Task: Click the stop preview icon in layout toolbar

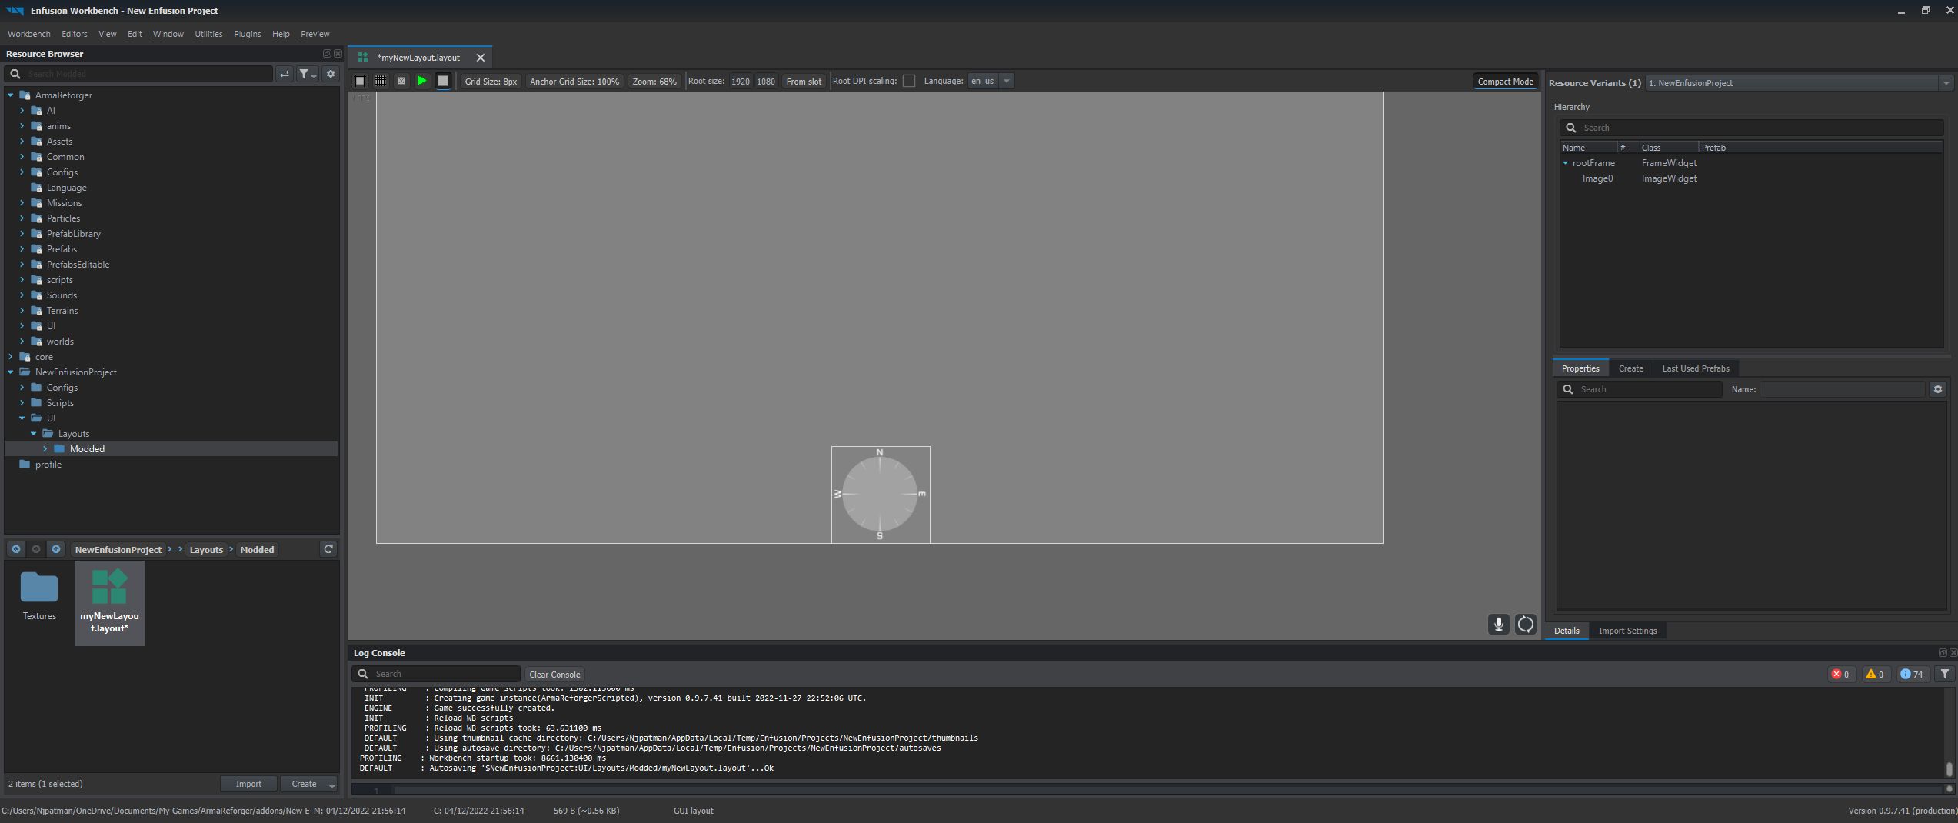Action: tap(443, 80)
